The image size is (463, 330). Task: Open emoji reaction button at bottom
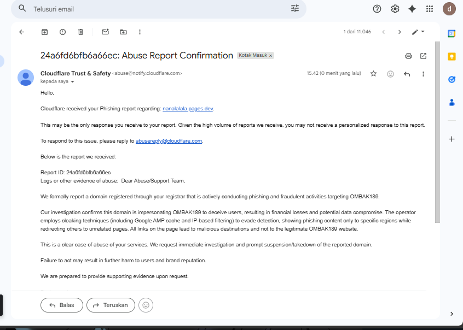(x=146, y=305)
